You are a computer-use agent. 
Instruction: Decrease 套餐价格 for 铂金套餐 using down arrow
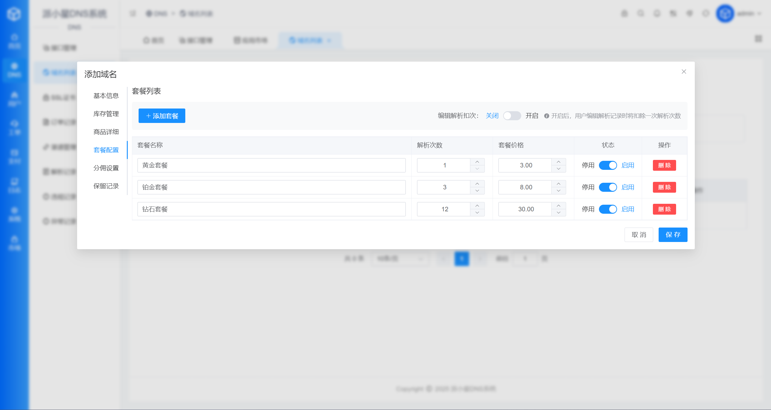(559, 191)
